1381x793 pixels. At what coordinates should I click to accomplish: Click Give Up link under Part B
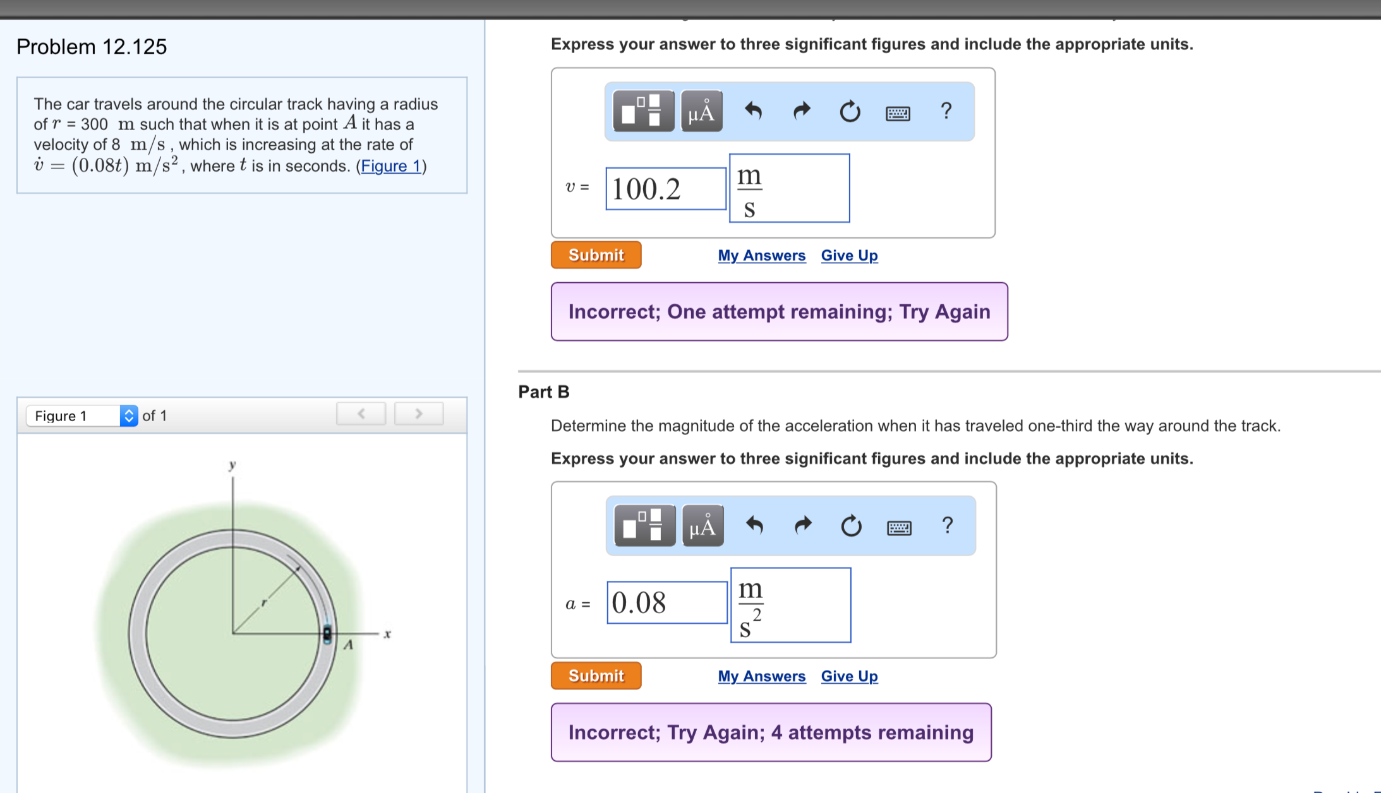click(x=849, y=676)
